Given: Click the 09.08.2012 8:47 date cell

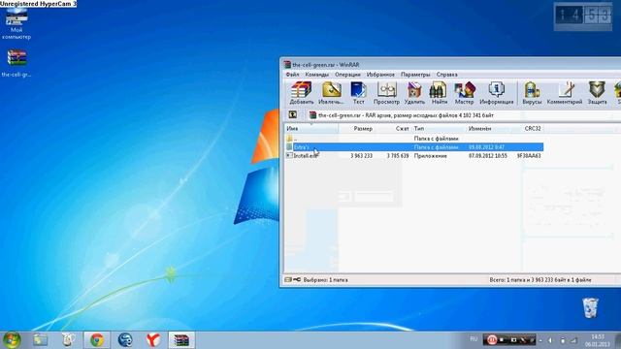Looking at the screenshot, I should click(486, 147).
